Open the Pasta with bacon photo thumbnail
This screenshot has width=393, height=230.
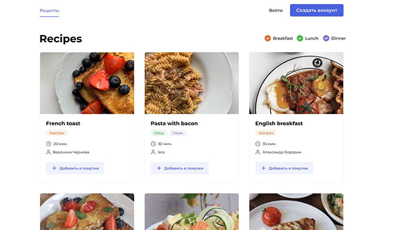click(191, 83)
